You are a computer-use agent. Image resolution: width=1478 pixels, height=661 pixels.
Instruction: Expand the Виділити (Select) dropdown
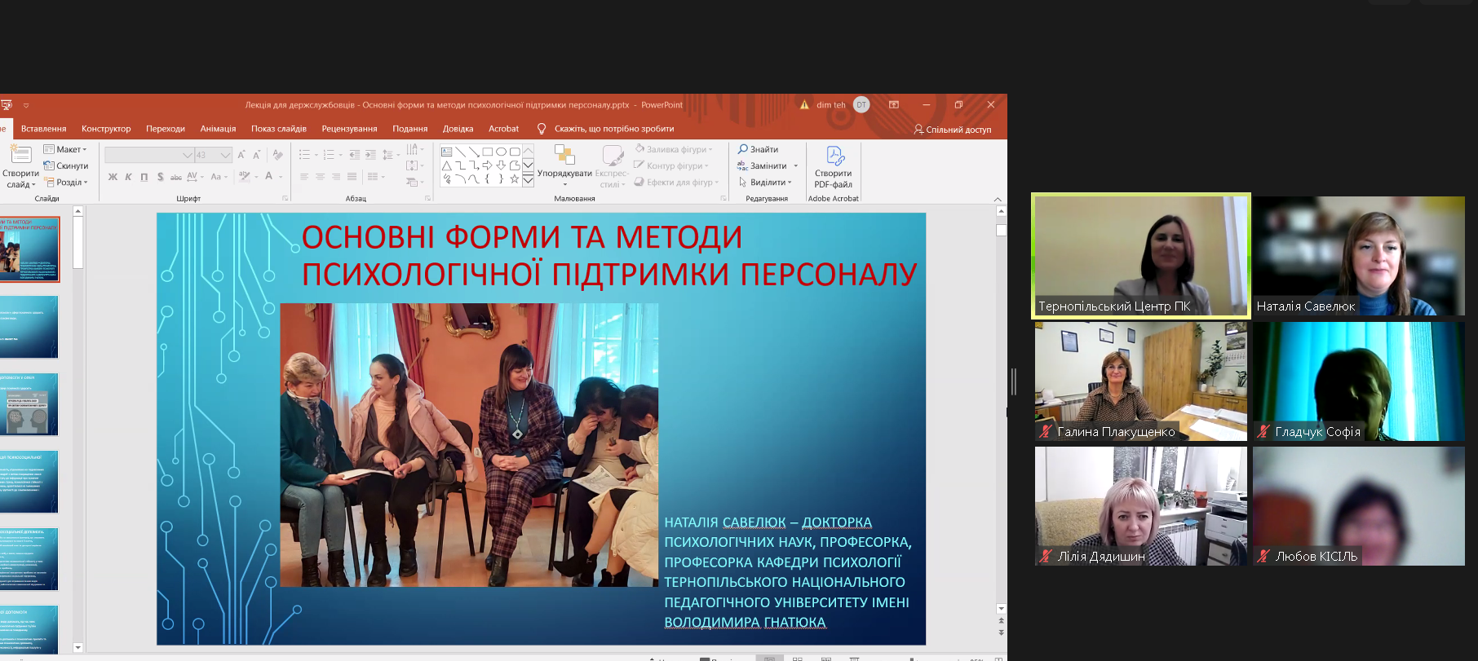(766, 183)
